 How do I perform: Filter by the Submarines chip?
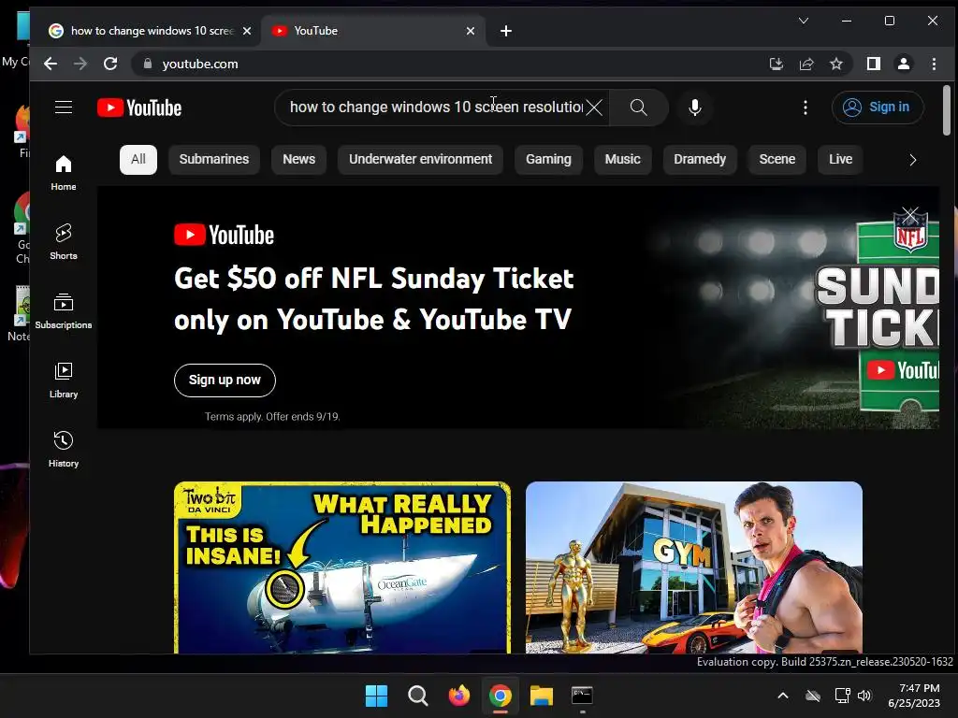point(214,159)
